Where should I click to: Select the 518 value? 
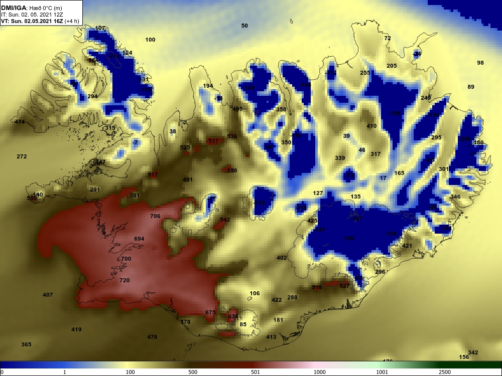click(317, 287)
